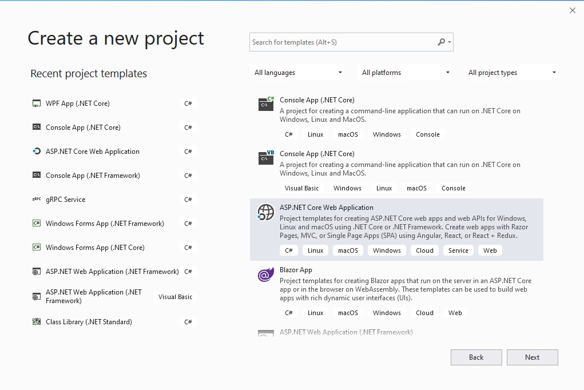Expand the All project types filter
The width and height of the screenshot is (584, 390).
511,72
